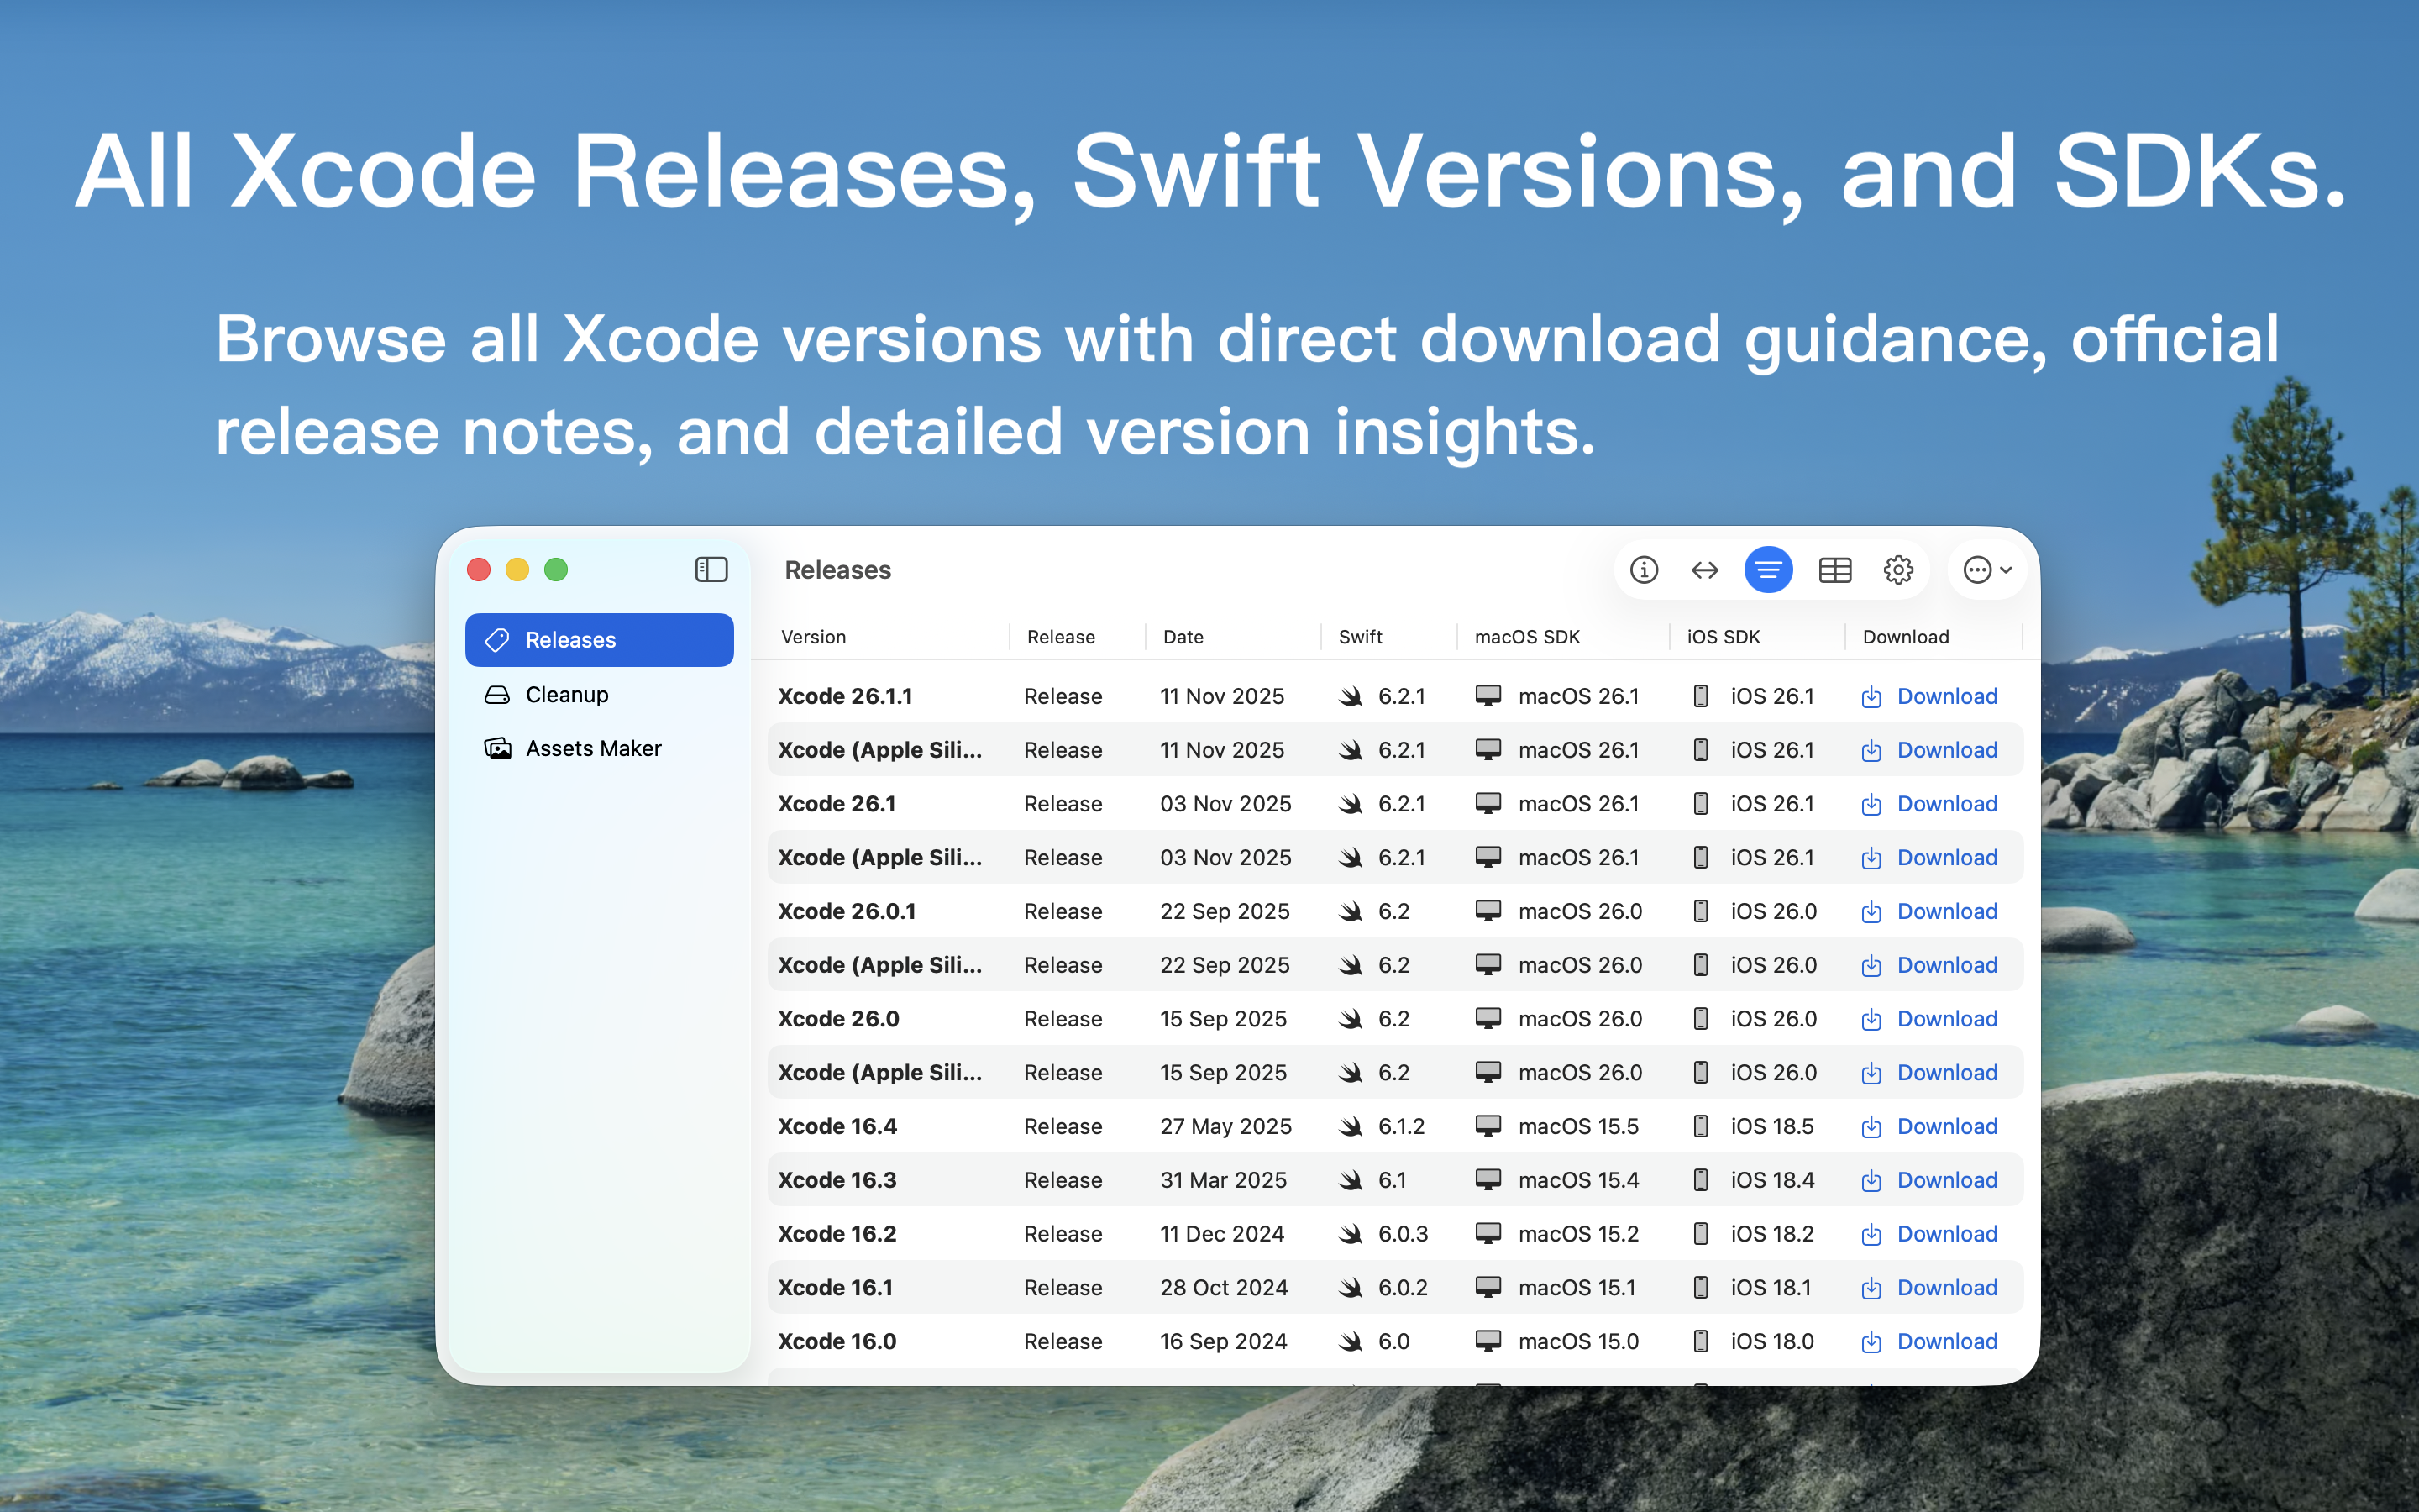Expand the ellipsis more options menu

click(1986, 570)
